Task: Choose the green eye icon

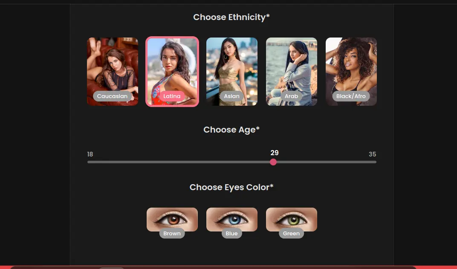Action: coord(292,220)
